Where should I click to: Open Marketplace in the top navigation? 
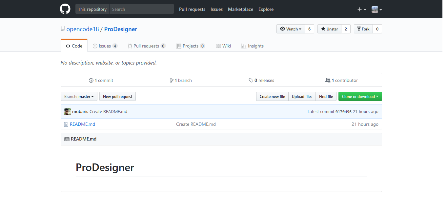click(x=240, y=9)
